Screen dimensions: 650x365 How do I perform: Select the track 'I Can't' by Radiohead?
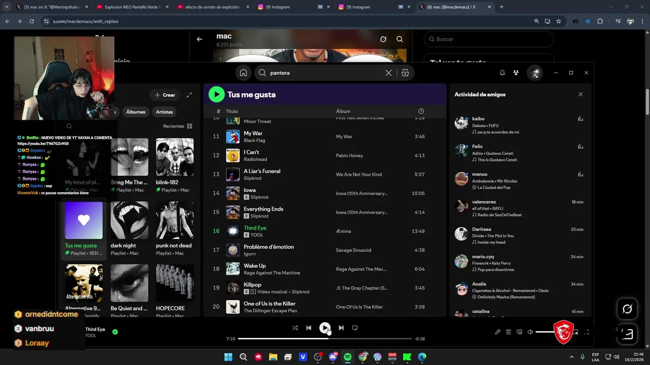[325, 156]
